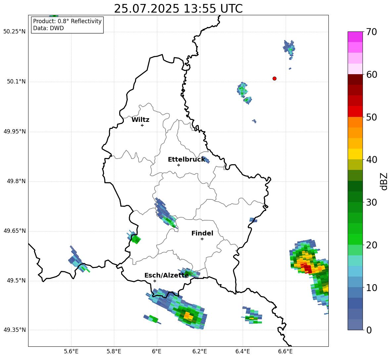
Task: Click the Findel station label
Action: [x=202, y=233]
